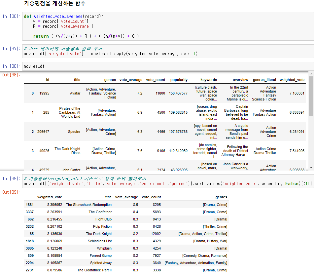Click the weighted_vote value 8.396052
The width and height of the screenshot is (315, 276).
pos(54,205)
